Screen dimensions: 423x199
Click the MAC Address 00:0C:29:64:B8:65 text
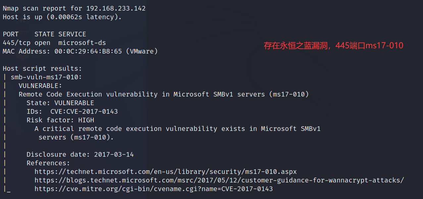[80, 52]
